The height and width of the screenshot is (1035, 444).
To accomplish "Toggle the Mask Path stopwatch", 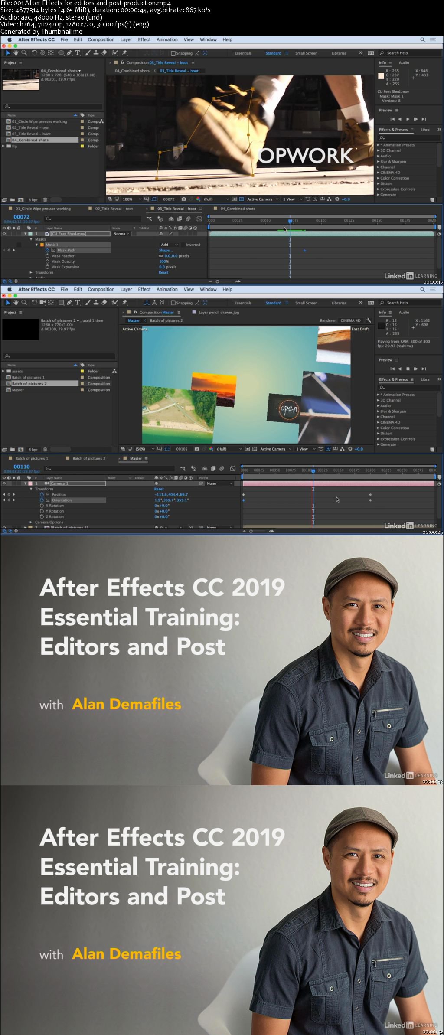I will click(x=47, y=250).
